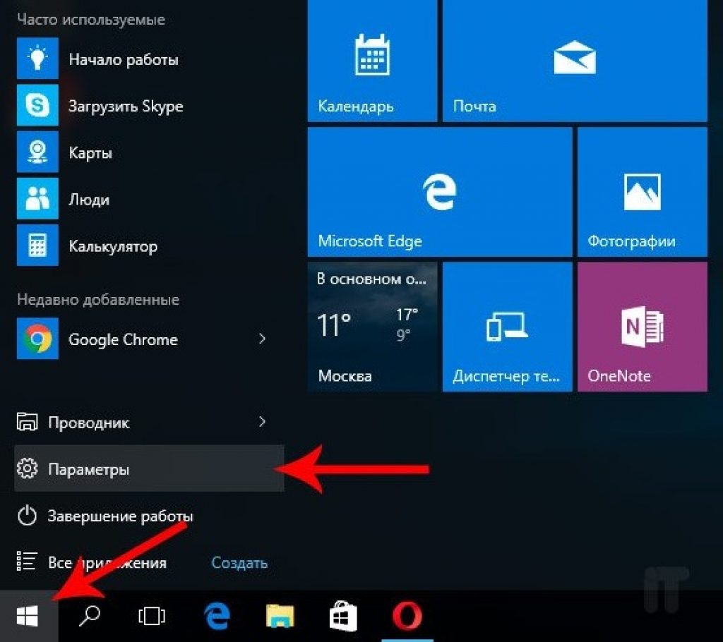Screen dimensions: 723x642
Task: Open the Карты map icon
Action: [x=37, y=152]
